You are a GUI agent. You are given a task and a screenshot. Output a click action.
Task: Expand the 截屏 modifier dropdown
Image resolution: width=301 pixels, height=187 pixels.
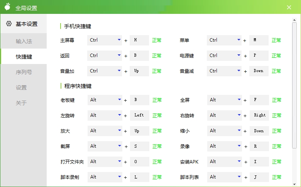pos(105,146)
